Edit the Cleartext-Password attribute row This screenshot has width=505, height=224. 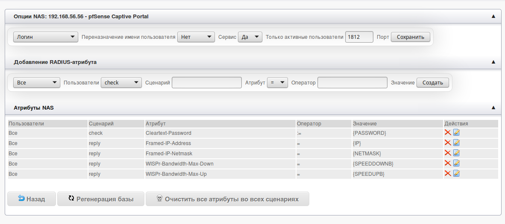pyautogui.click(x=456, y=133)
